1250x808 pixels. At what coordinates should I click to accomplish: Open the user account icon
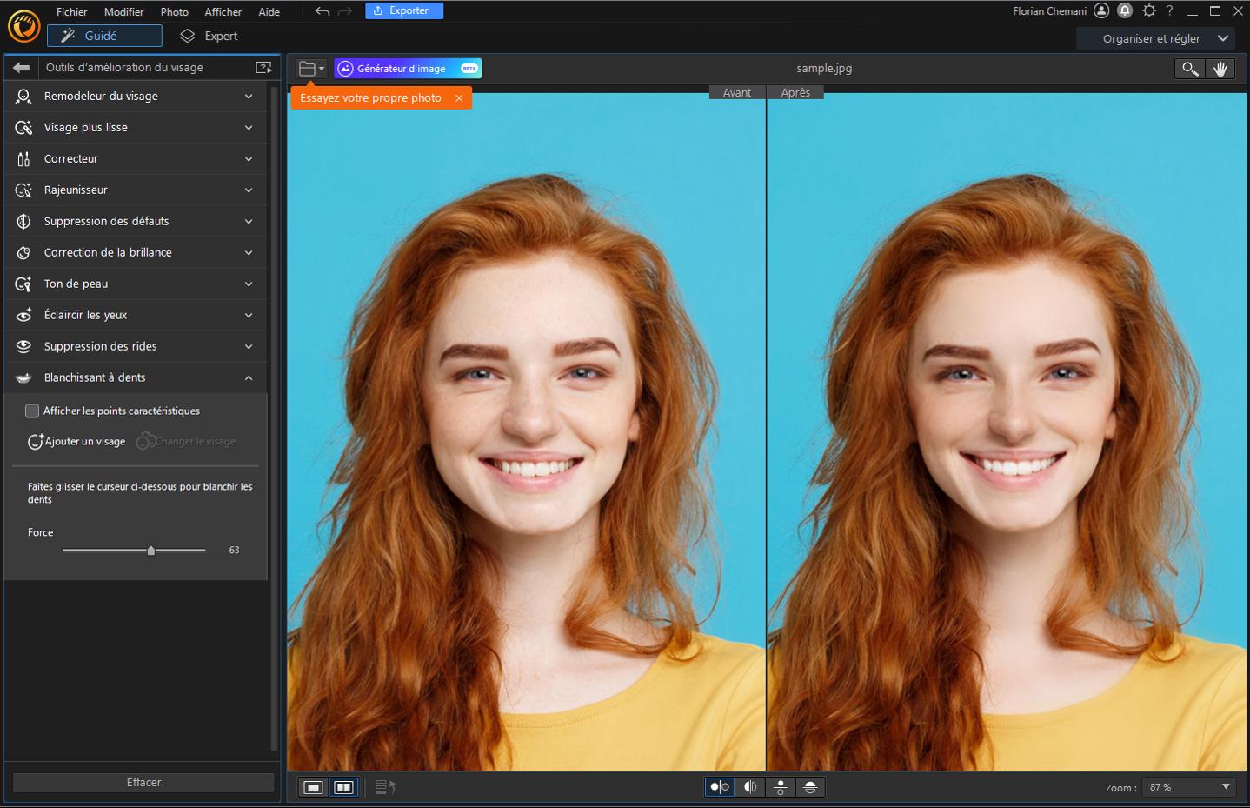pos(1101,10)
